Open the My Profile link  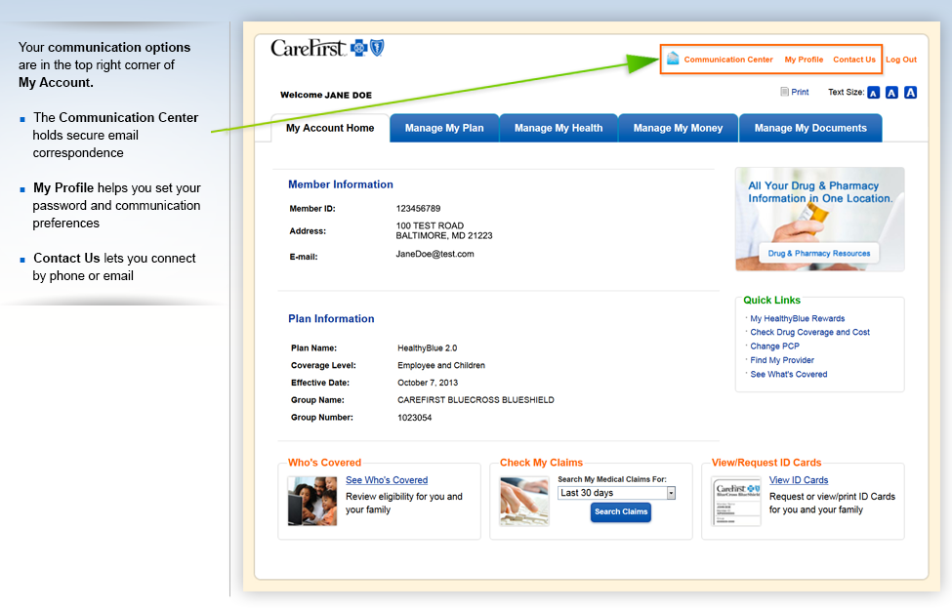(804, 60)
